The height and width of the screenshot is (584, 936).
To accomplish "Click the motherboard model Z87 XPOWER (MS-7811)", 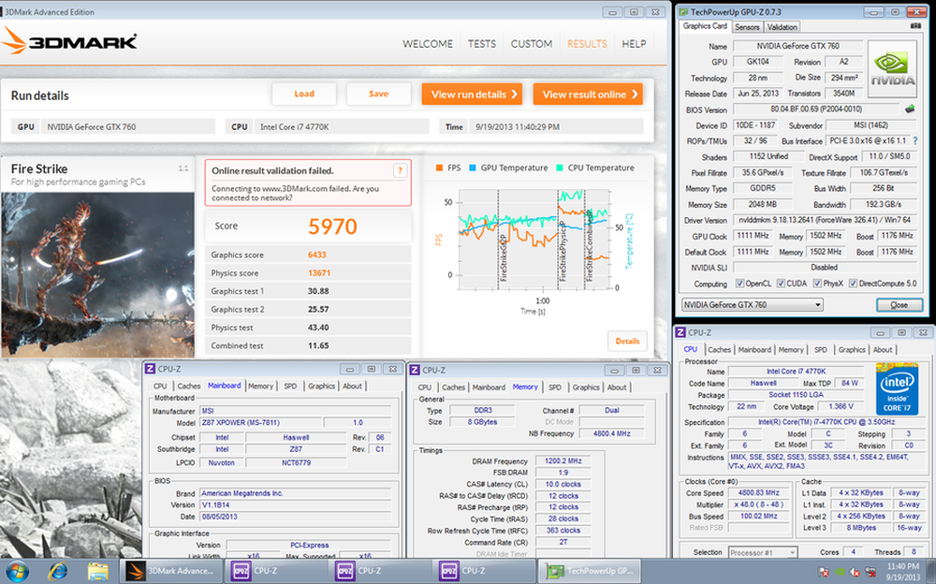I will tap(259, 423).
